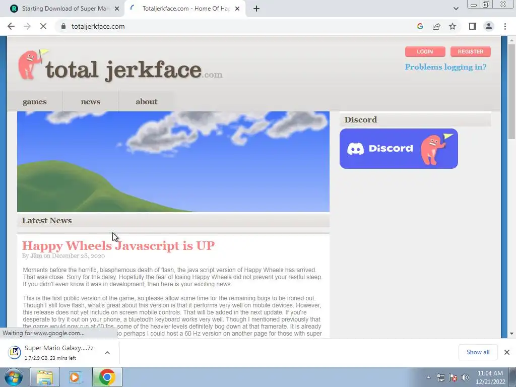This screenshot has width=516, height=387.
Task: Click the page vertical scrollbar thumb
Action: coord(512,92)
